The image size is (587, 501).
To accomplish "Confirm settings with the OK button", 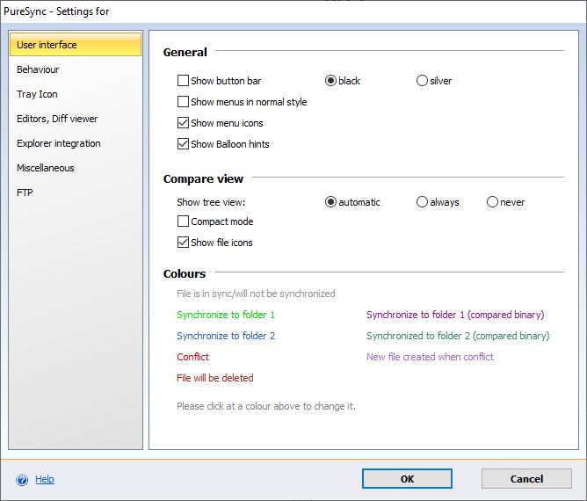I will click(x=407, y=479).
